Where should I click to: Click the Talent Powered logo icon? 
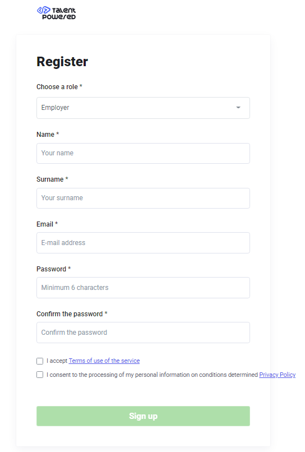(x=44, y=11)
